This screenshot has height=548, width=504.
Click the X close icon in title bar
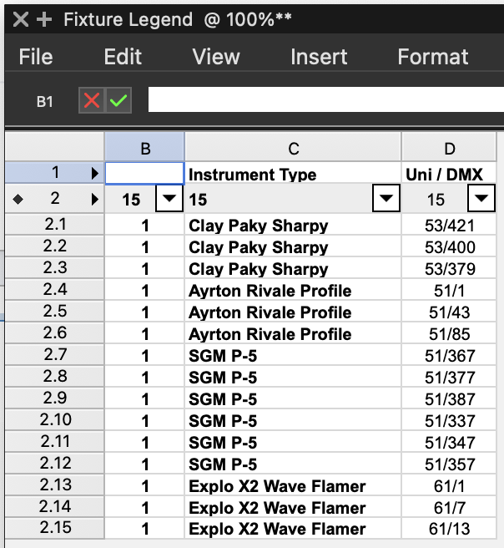point(22,19)
